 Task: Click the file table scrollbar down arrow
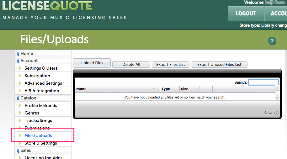click(277, 98)
